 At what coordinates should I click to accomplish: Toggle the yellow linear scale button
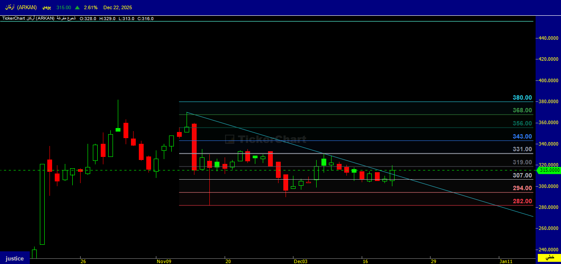[549, 258]
